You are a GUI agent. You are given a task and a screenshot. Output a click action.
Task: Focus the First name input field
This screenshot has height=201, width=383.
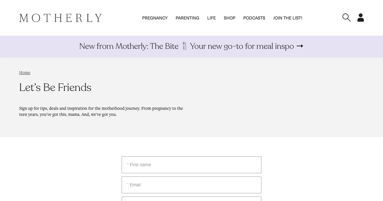click(191, 165)
